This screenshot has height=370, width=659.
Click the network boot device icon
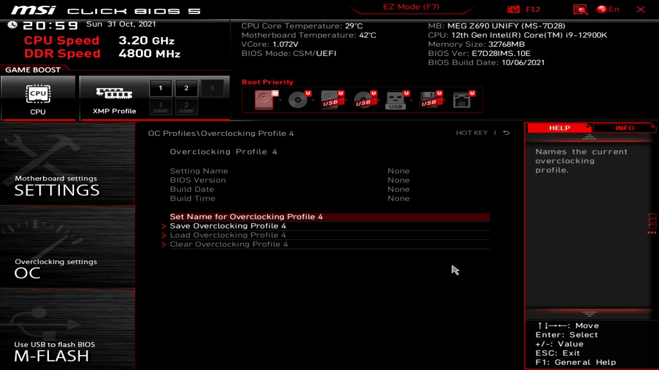tap(462, 100)
